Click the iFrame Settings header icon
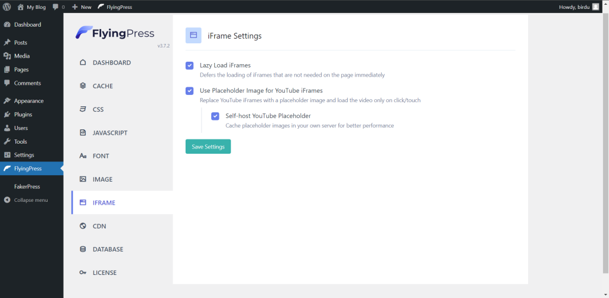The height and width of the screenshot is (298, 609). click(193, 35)
